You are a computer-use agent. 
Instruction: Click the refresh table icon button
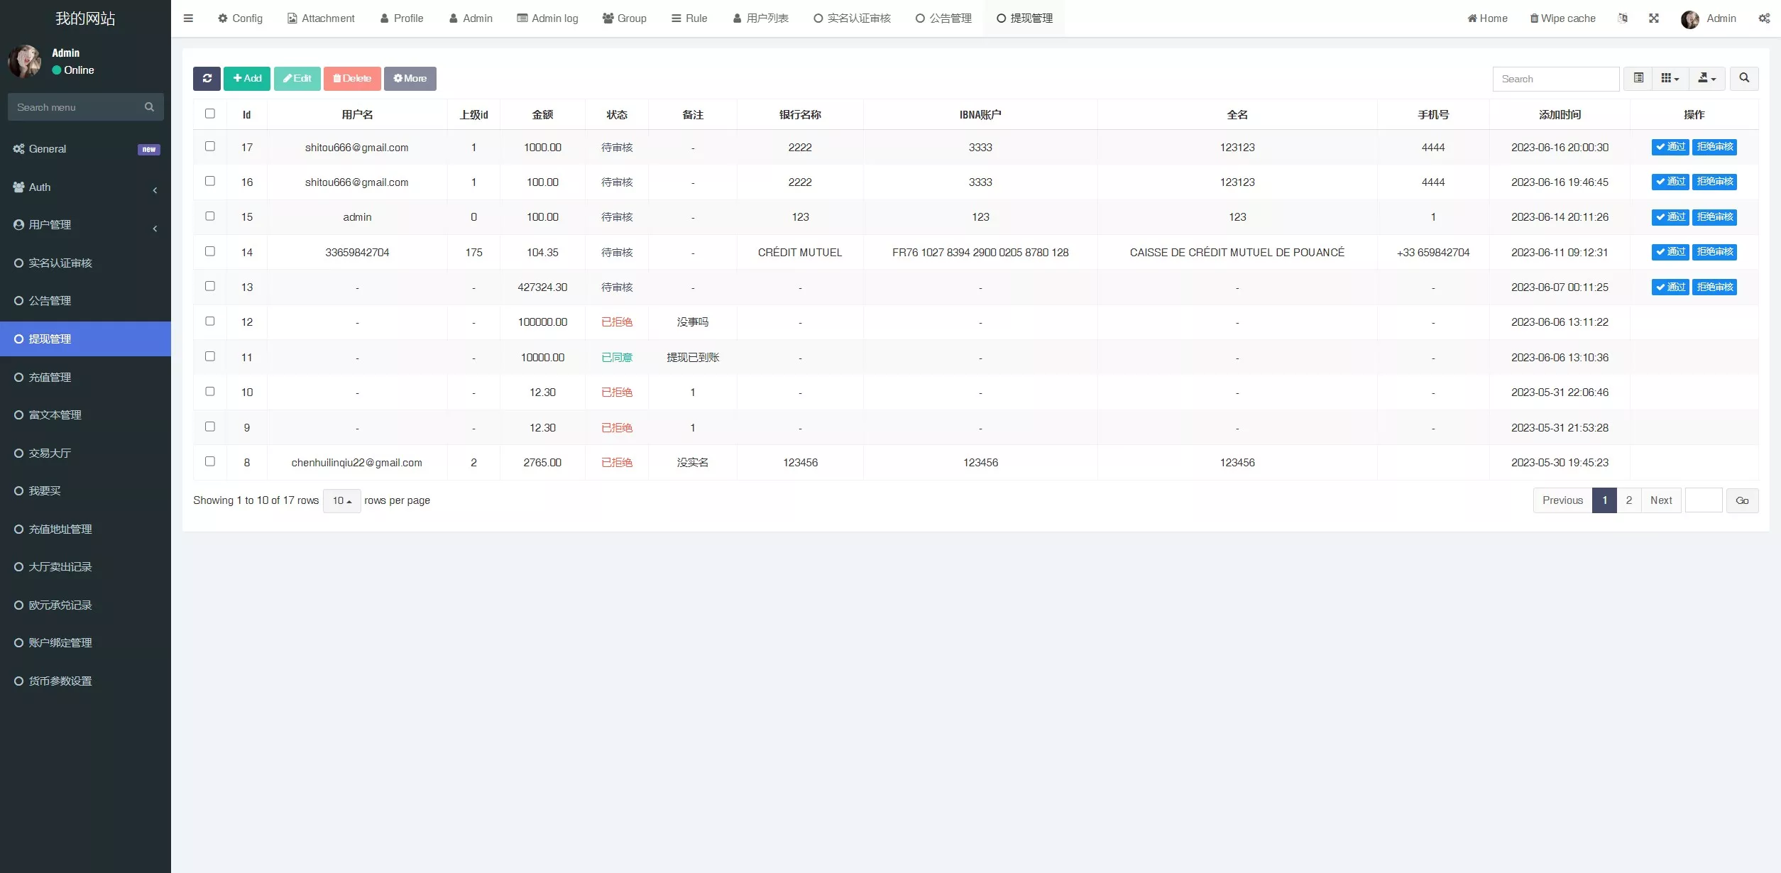(207, 78)
